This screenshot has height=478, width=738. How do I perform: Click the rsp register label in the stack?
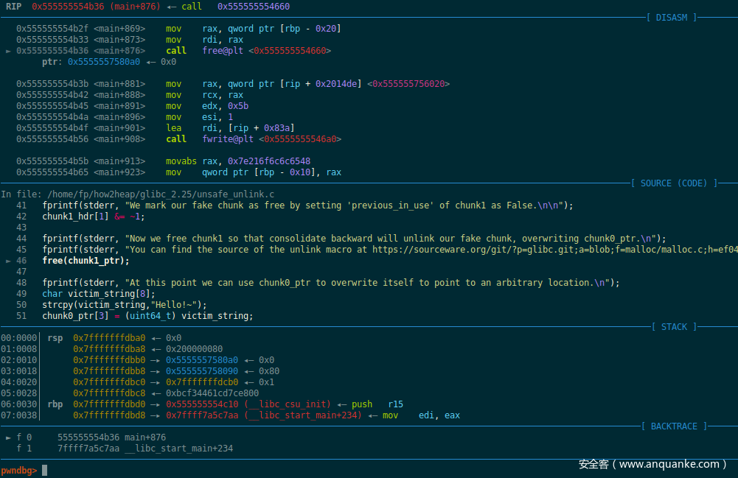coord(55,338)
